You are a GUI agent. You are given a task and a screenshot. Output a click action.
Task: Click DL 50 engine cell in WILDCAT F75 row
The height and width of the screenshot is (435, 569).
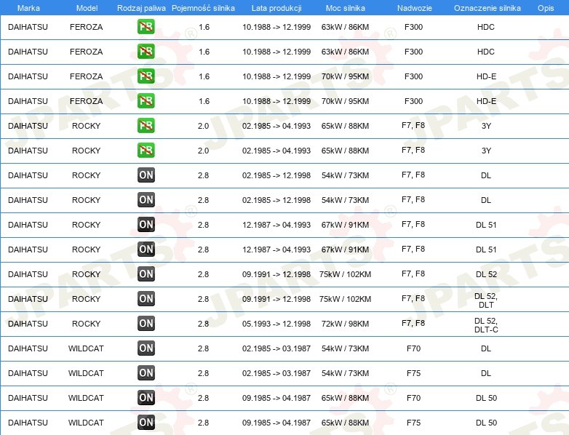tap(486, 423)
